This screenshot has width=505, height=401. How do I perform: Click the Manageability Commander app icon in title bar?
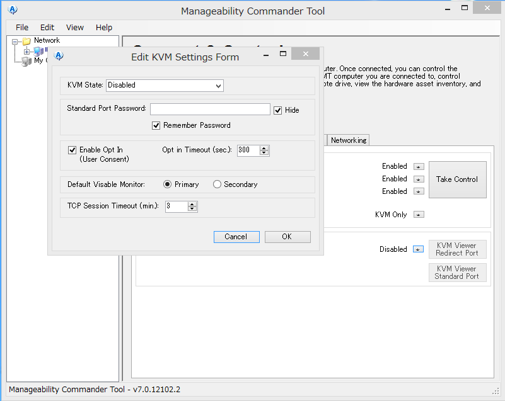pyautogui.click(x=13, y=10)
